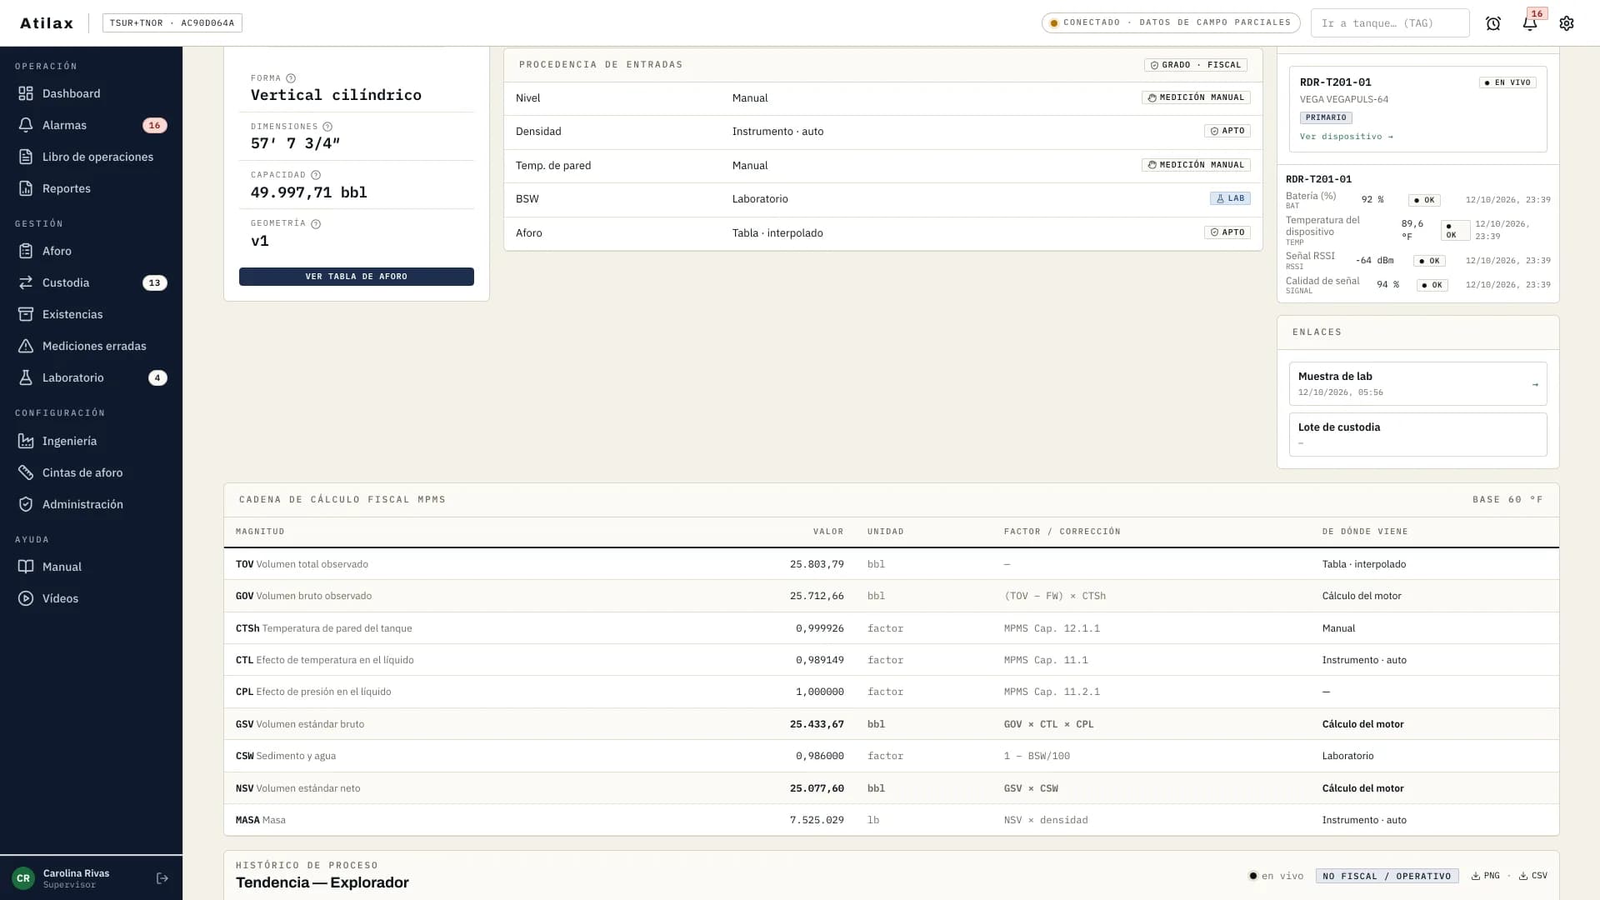Click the help icon next to Capacidad
This screenshot has height=900, width=1600.
pos(316,175)
